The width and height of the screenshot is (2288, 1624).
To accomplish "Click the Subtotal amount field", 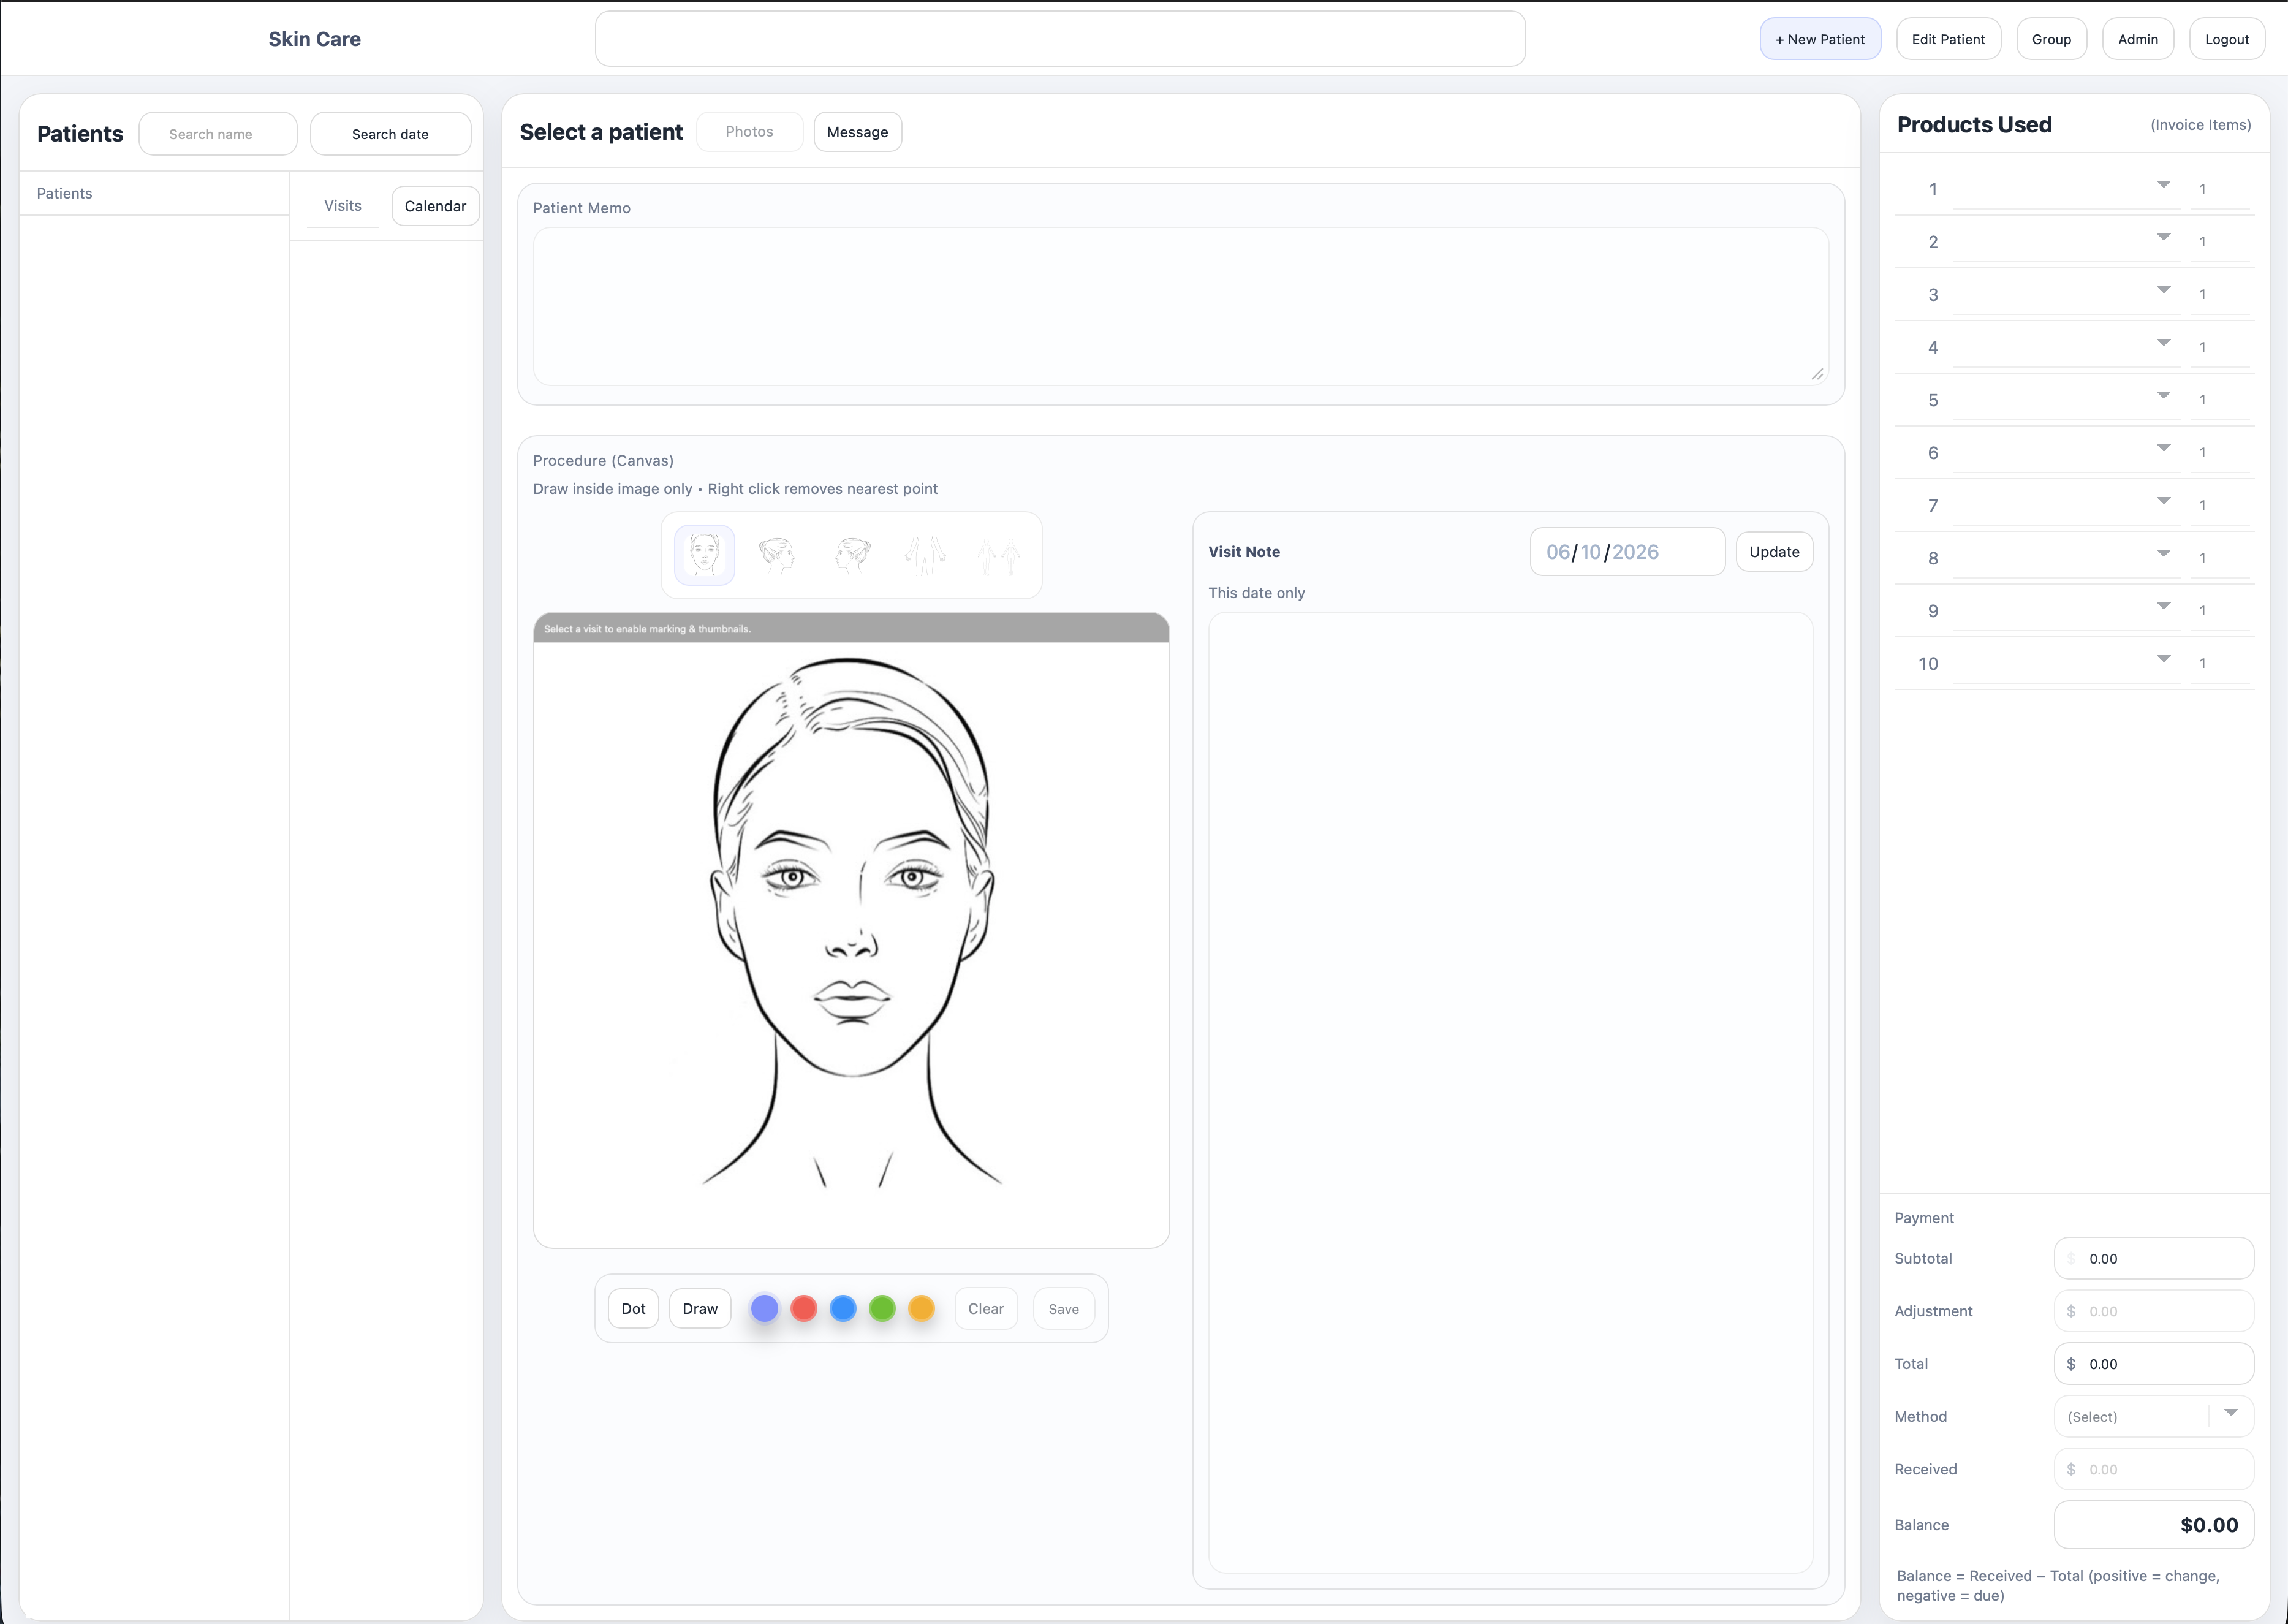I will 2154,1259.
